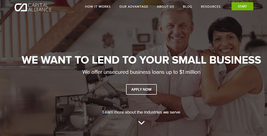The image size is (267, 136).
Task: Click the picture frame on back wall
Action: click(144, 38)
